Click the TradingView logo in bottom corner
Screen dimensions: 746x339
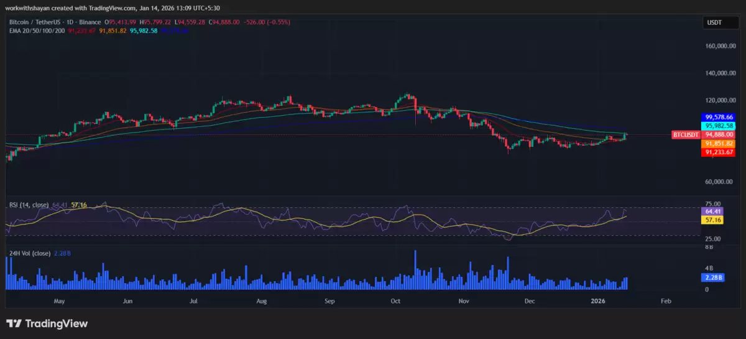click(47, 323)
